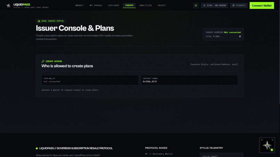Image resolution: width=280 pixels, height=157 pixels.
Task: Click the Not connected issuer address status
Action: [x=232, y=33]
